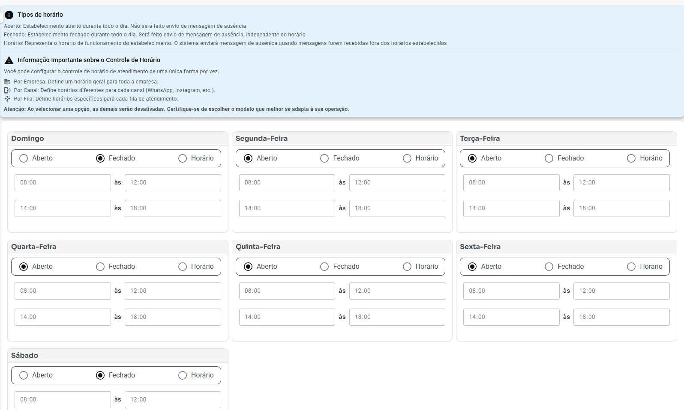Click Sexta-Feira's 08:00 time field
This screenshot has width=684, height=410.
[511, 291]
